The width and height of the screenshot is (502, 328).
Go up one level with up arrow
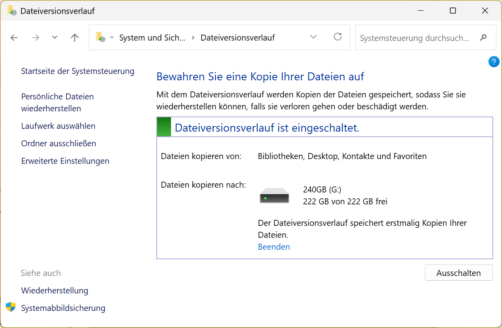(x=74, y=38)
